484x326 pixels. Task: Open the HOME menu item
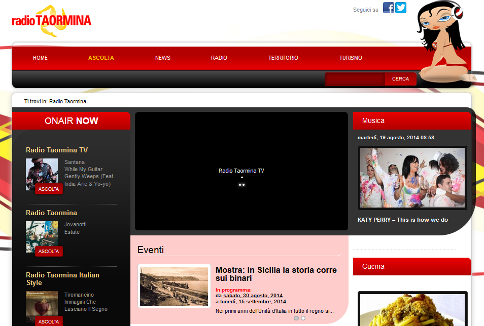click(40, 58)
